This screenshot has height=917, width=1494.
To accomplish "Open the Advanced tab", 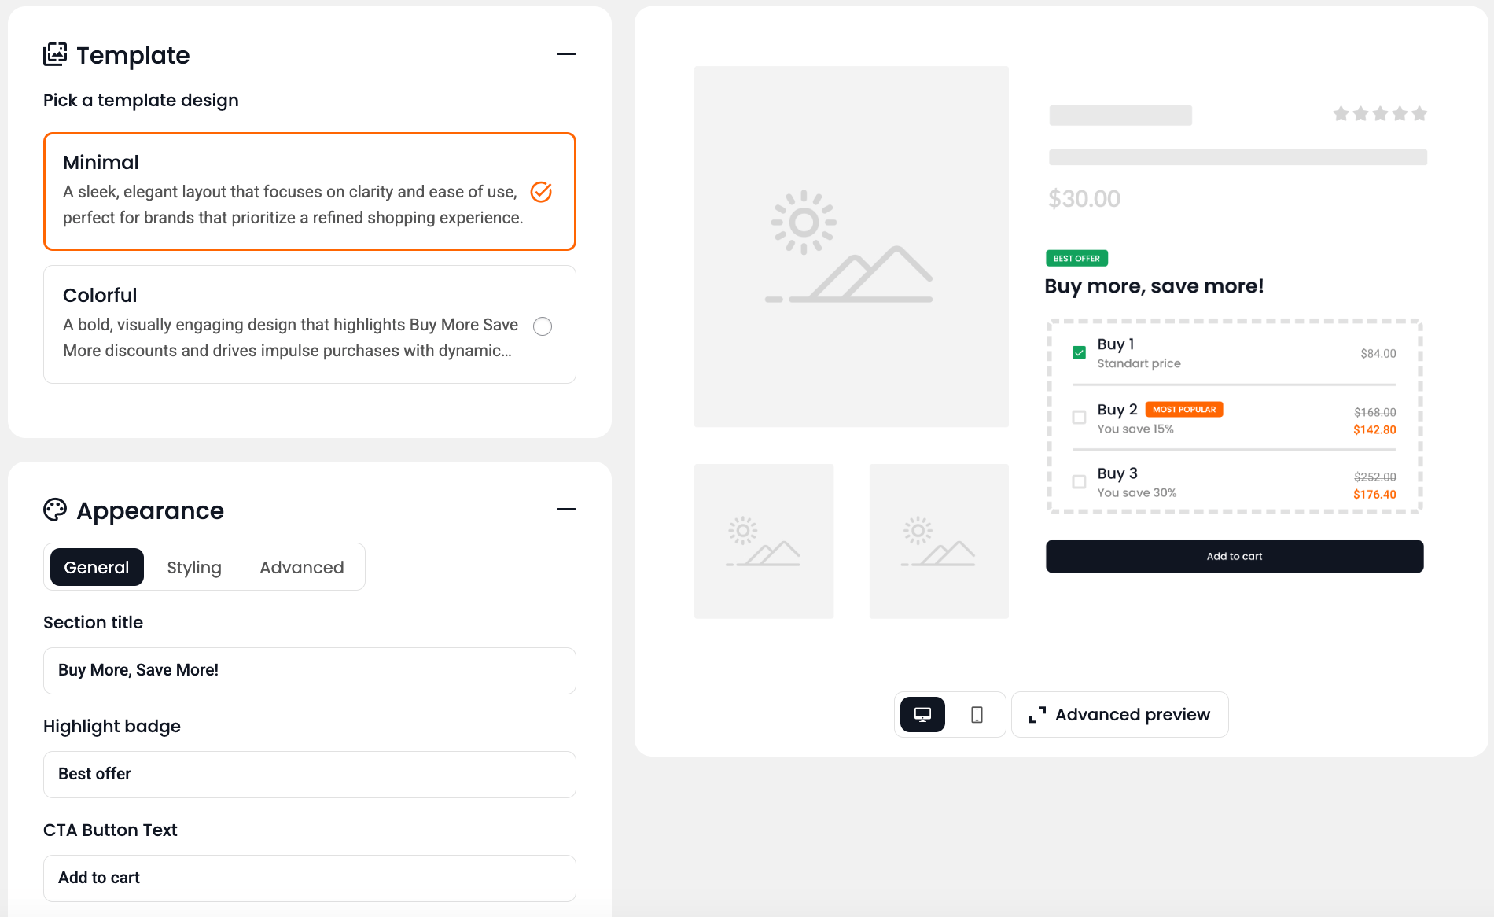I will (x=302, y=567).
